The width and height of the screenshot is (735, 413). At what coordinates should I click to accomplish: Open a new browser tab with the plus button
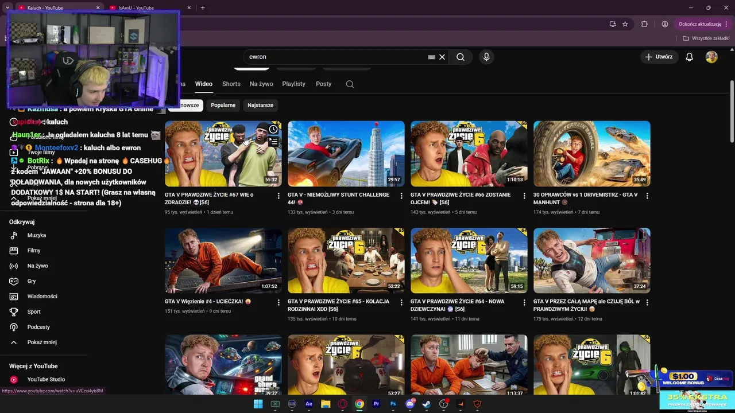203,7
